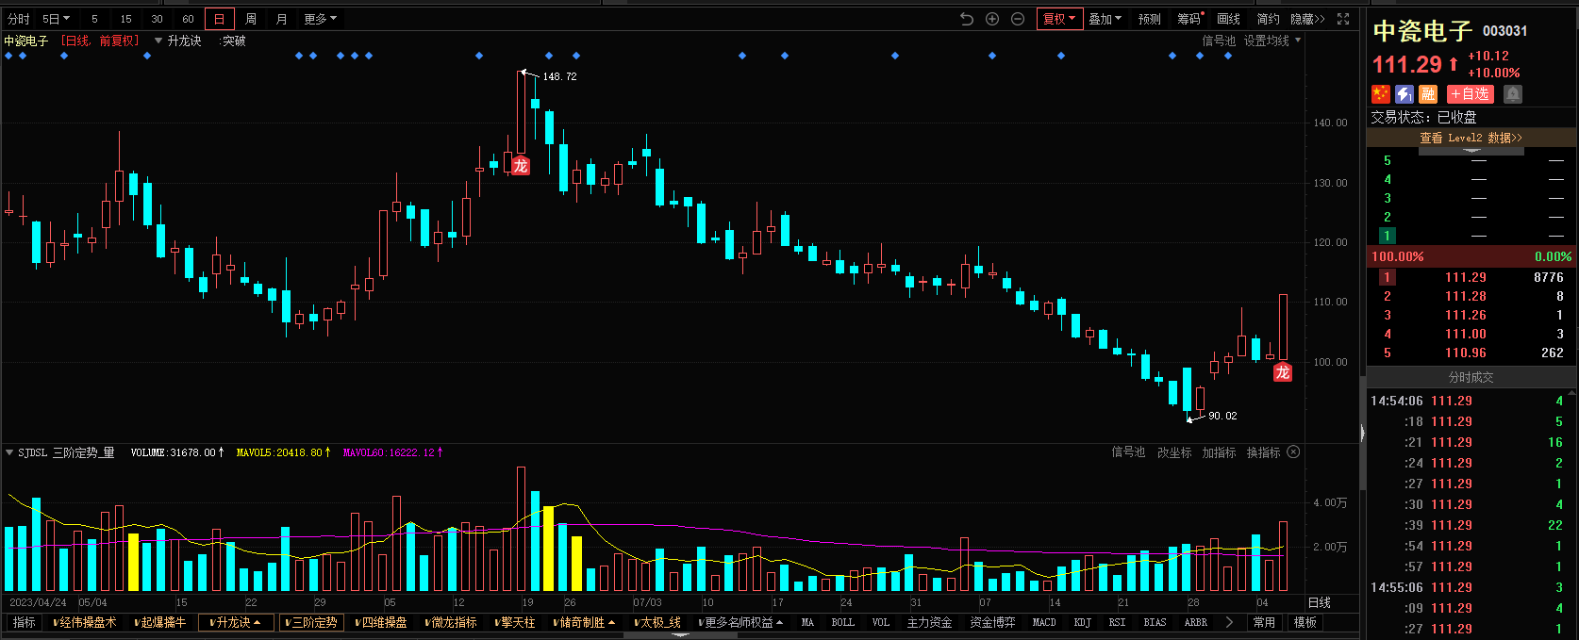The height and width of the screenshot is (640, 1579).
Task: Click the lightning bolt icon under the price
Action: point(1404,94)
